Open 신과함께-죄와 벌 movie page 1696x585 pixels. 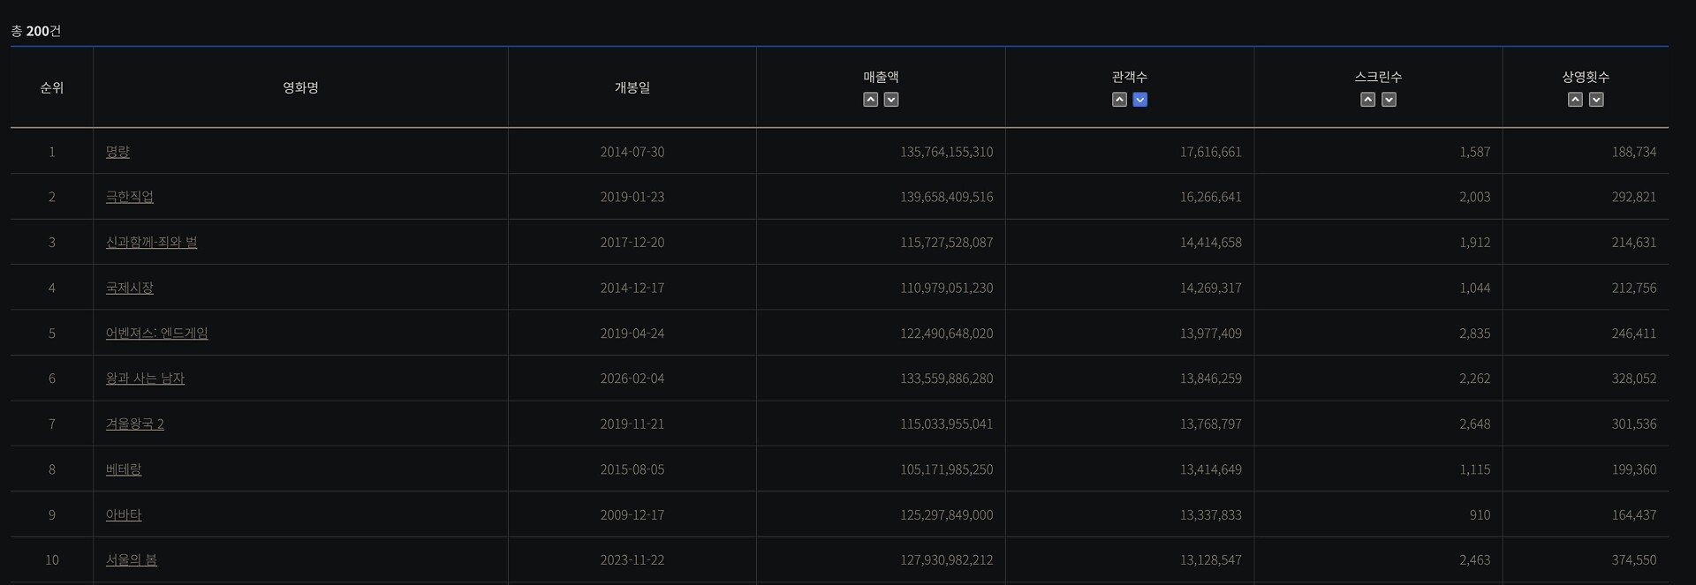point(151,242)
